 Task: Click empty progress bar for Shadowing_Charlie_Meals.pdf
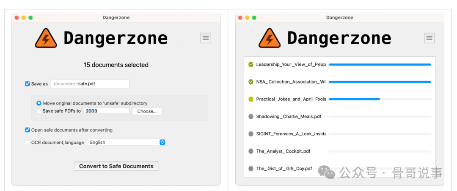coord(380,116)
